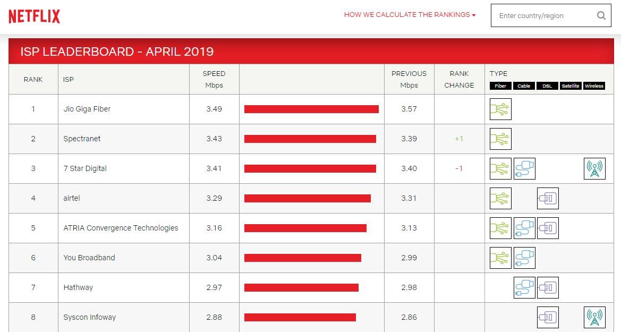Click the 2.86 previous speed value
Image resolution: width=621 pixels, height=332 pixels.
(409, 317)
